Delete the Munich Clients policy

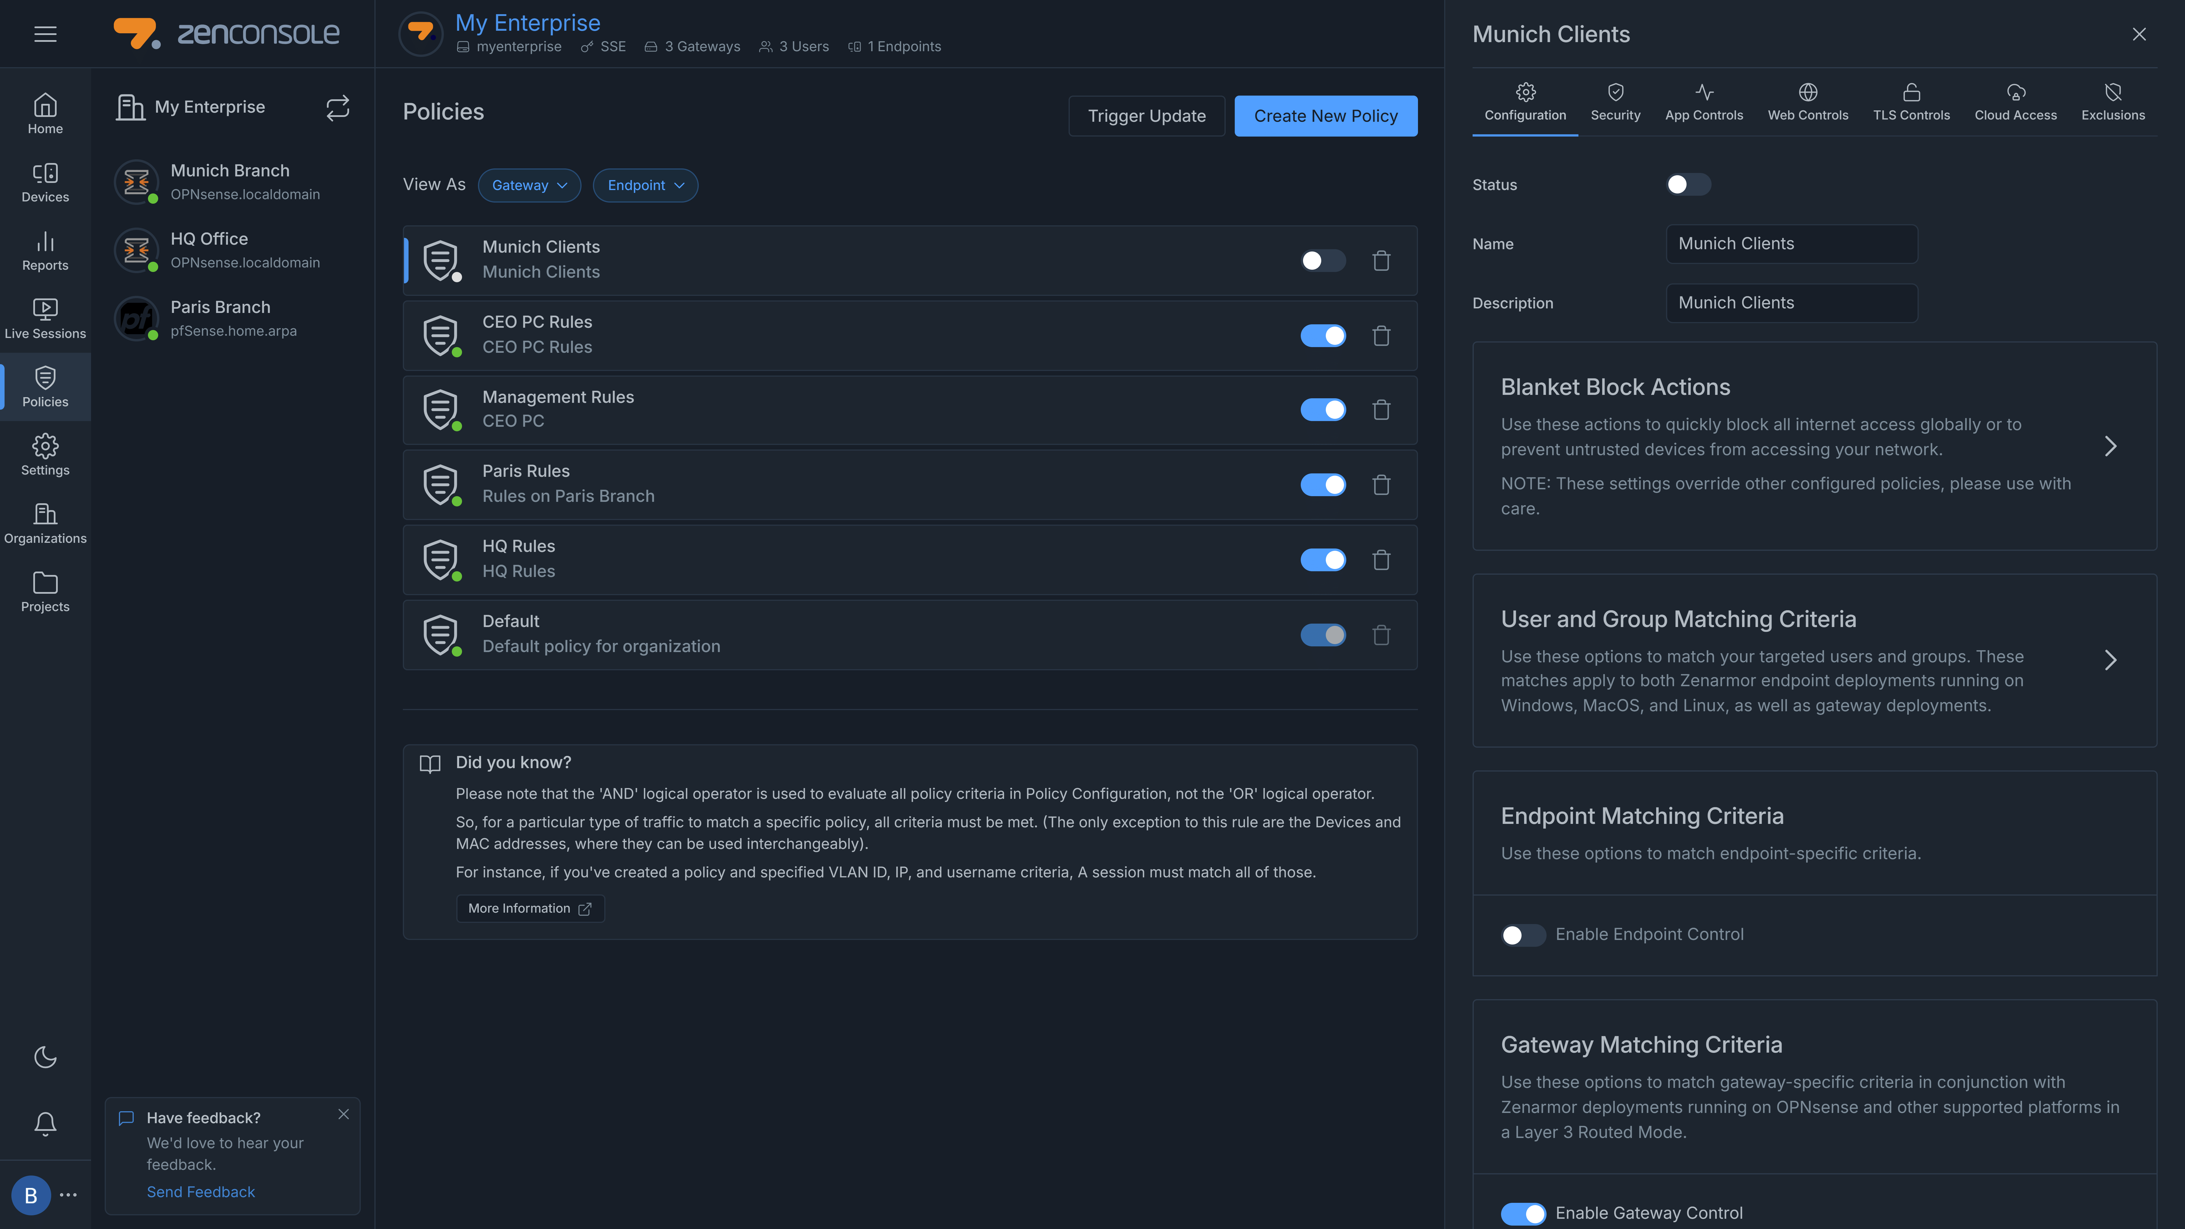tap(1381, 260)
